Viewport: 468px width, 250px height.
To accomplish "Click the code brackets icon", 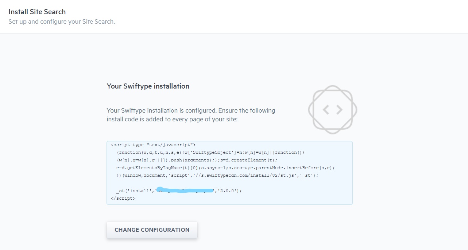I will (x=333, y=109).
